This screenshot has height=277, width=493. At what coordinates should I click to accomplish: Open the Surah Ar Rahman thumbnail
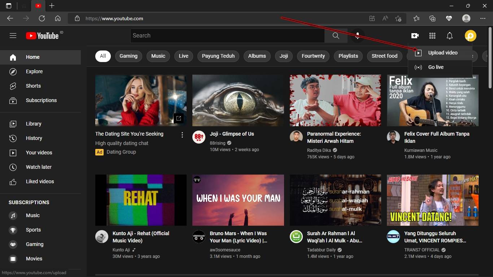335,200
